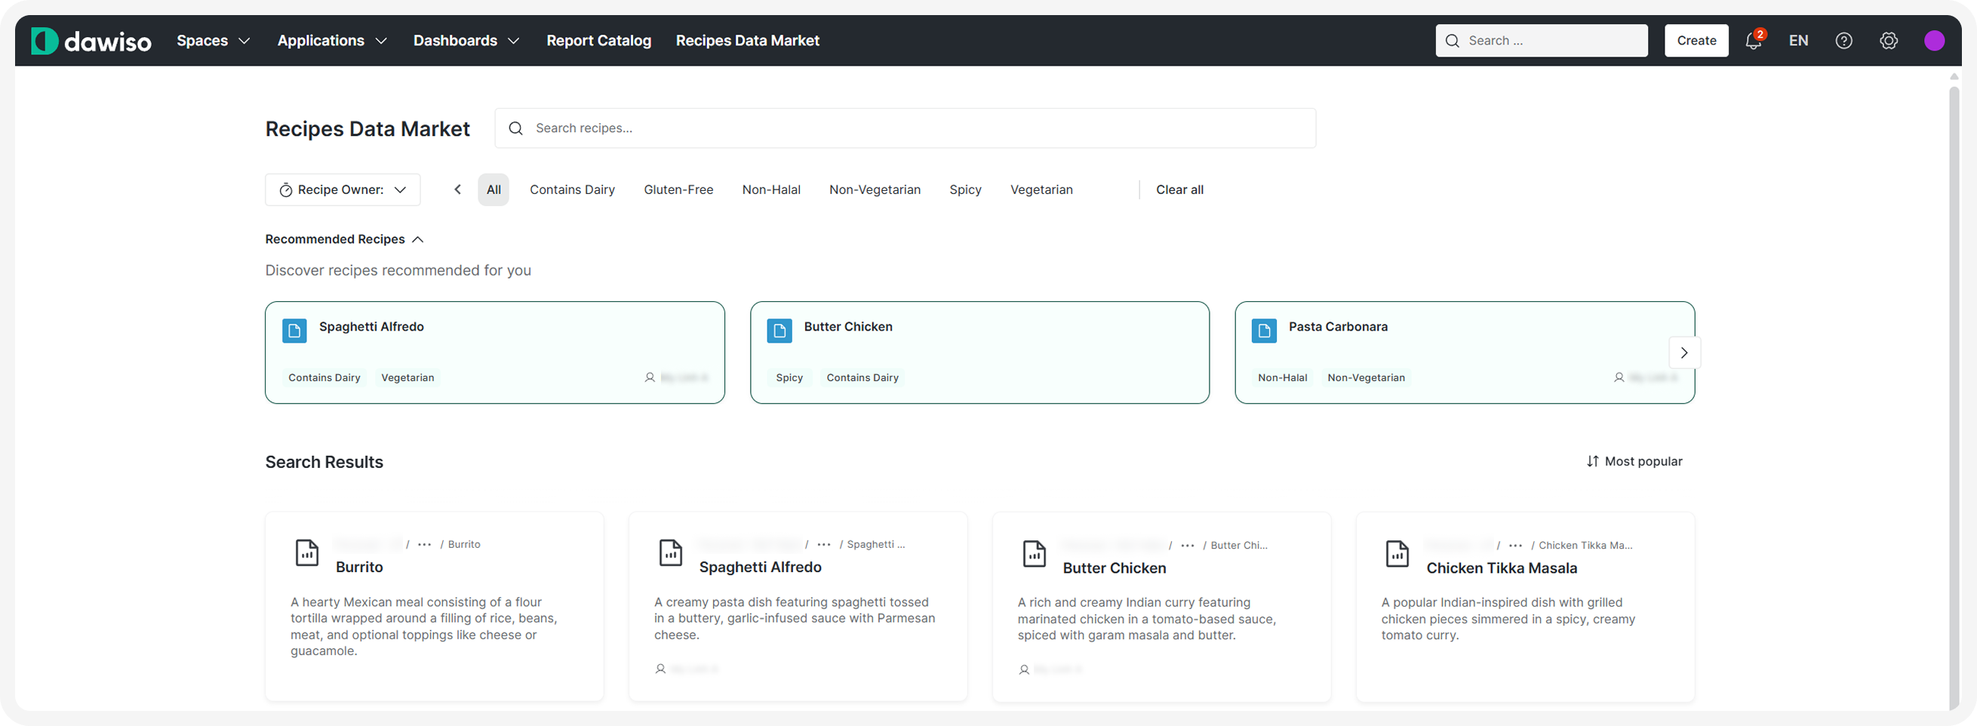Expand the Spaces menu
Screen dimensions: 1977x726
[x=213, y=41]
